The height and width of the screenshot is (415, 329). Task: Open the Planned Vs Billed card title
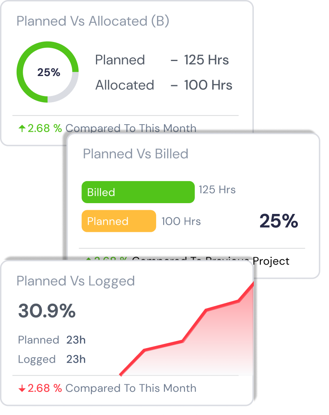point(135,154)
